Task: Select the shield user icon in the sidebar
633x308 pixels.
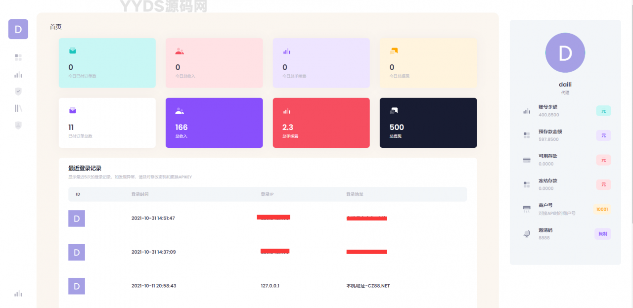Action: (18, 125)
